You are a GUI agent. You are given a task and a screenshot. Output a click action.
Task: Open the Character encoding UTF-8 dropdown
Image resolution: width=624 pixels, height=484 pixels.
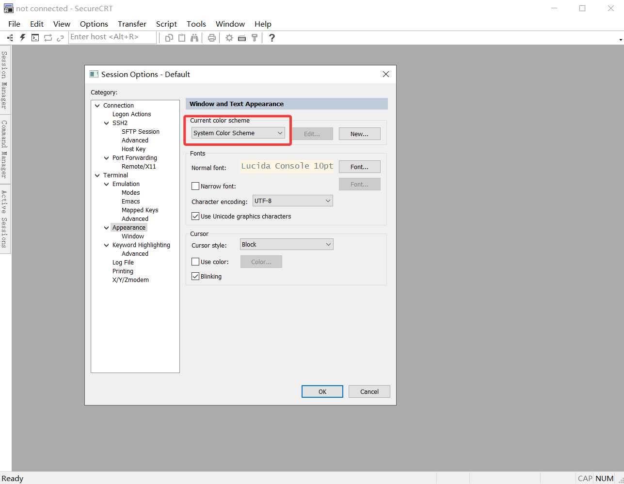tap(292, 201)
